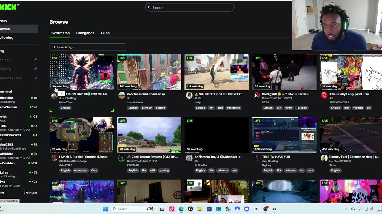Viewport: 382px width, 214px height.
Task: Open JEREMYWORST in the recommended sidebar
Action: click(x=19, y=136)
